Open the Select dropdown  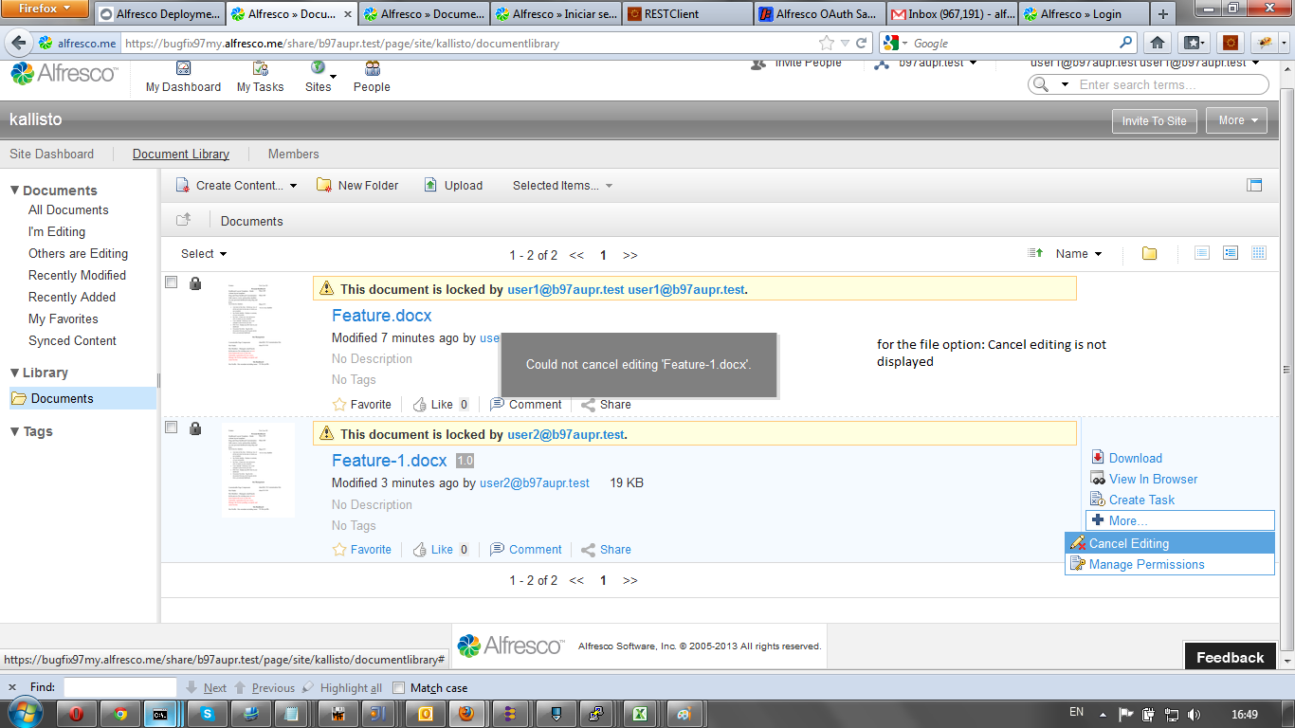204,253
